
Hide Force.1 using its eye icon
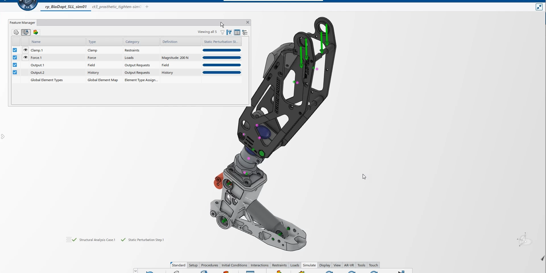click(25, 57)
